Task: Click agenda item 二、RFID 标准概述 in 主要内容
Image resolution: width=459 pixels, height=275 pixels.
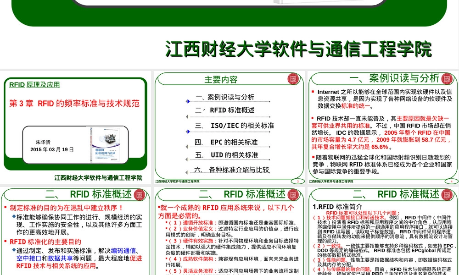Action: click(224, 110)
